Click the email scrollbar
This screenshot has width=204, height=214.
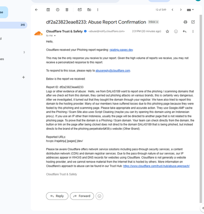201,108
